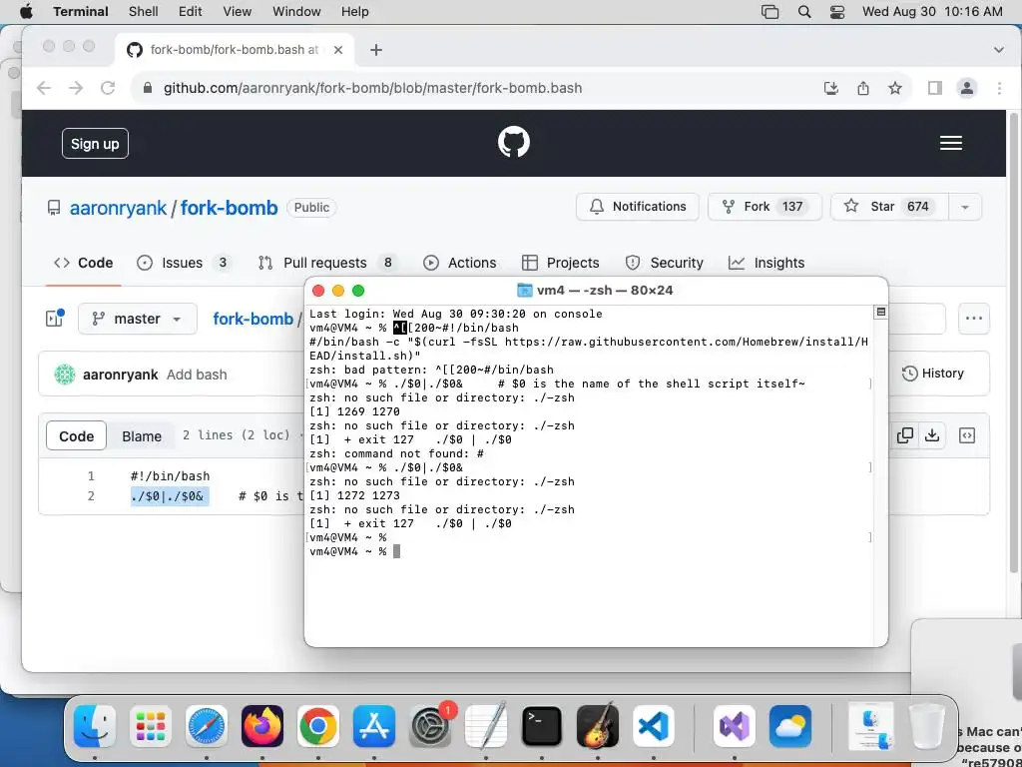Open Help menu
Viewport: 1022px width, 767px height.
[354, 12]
